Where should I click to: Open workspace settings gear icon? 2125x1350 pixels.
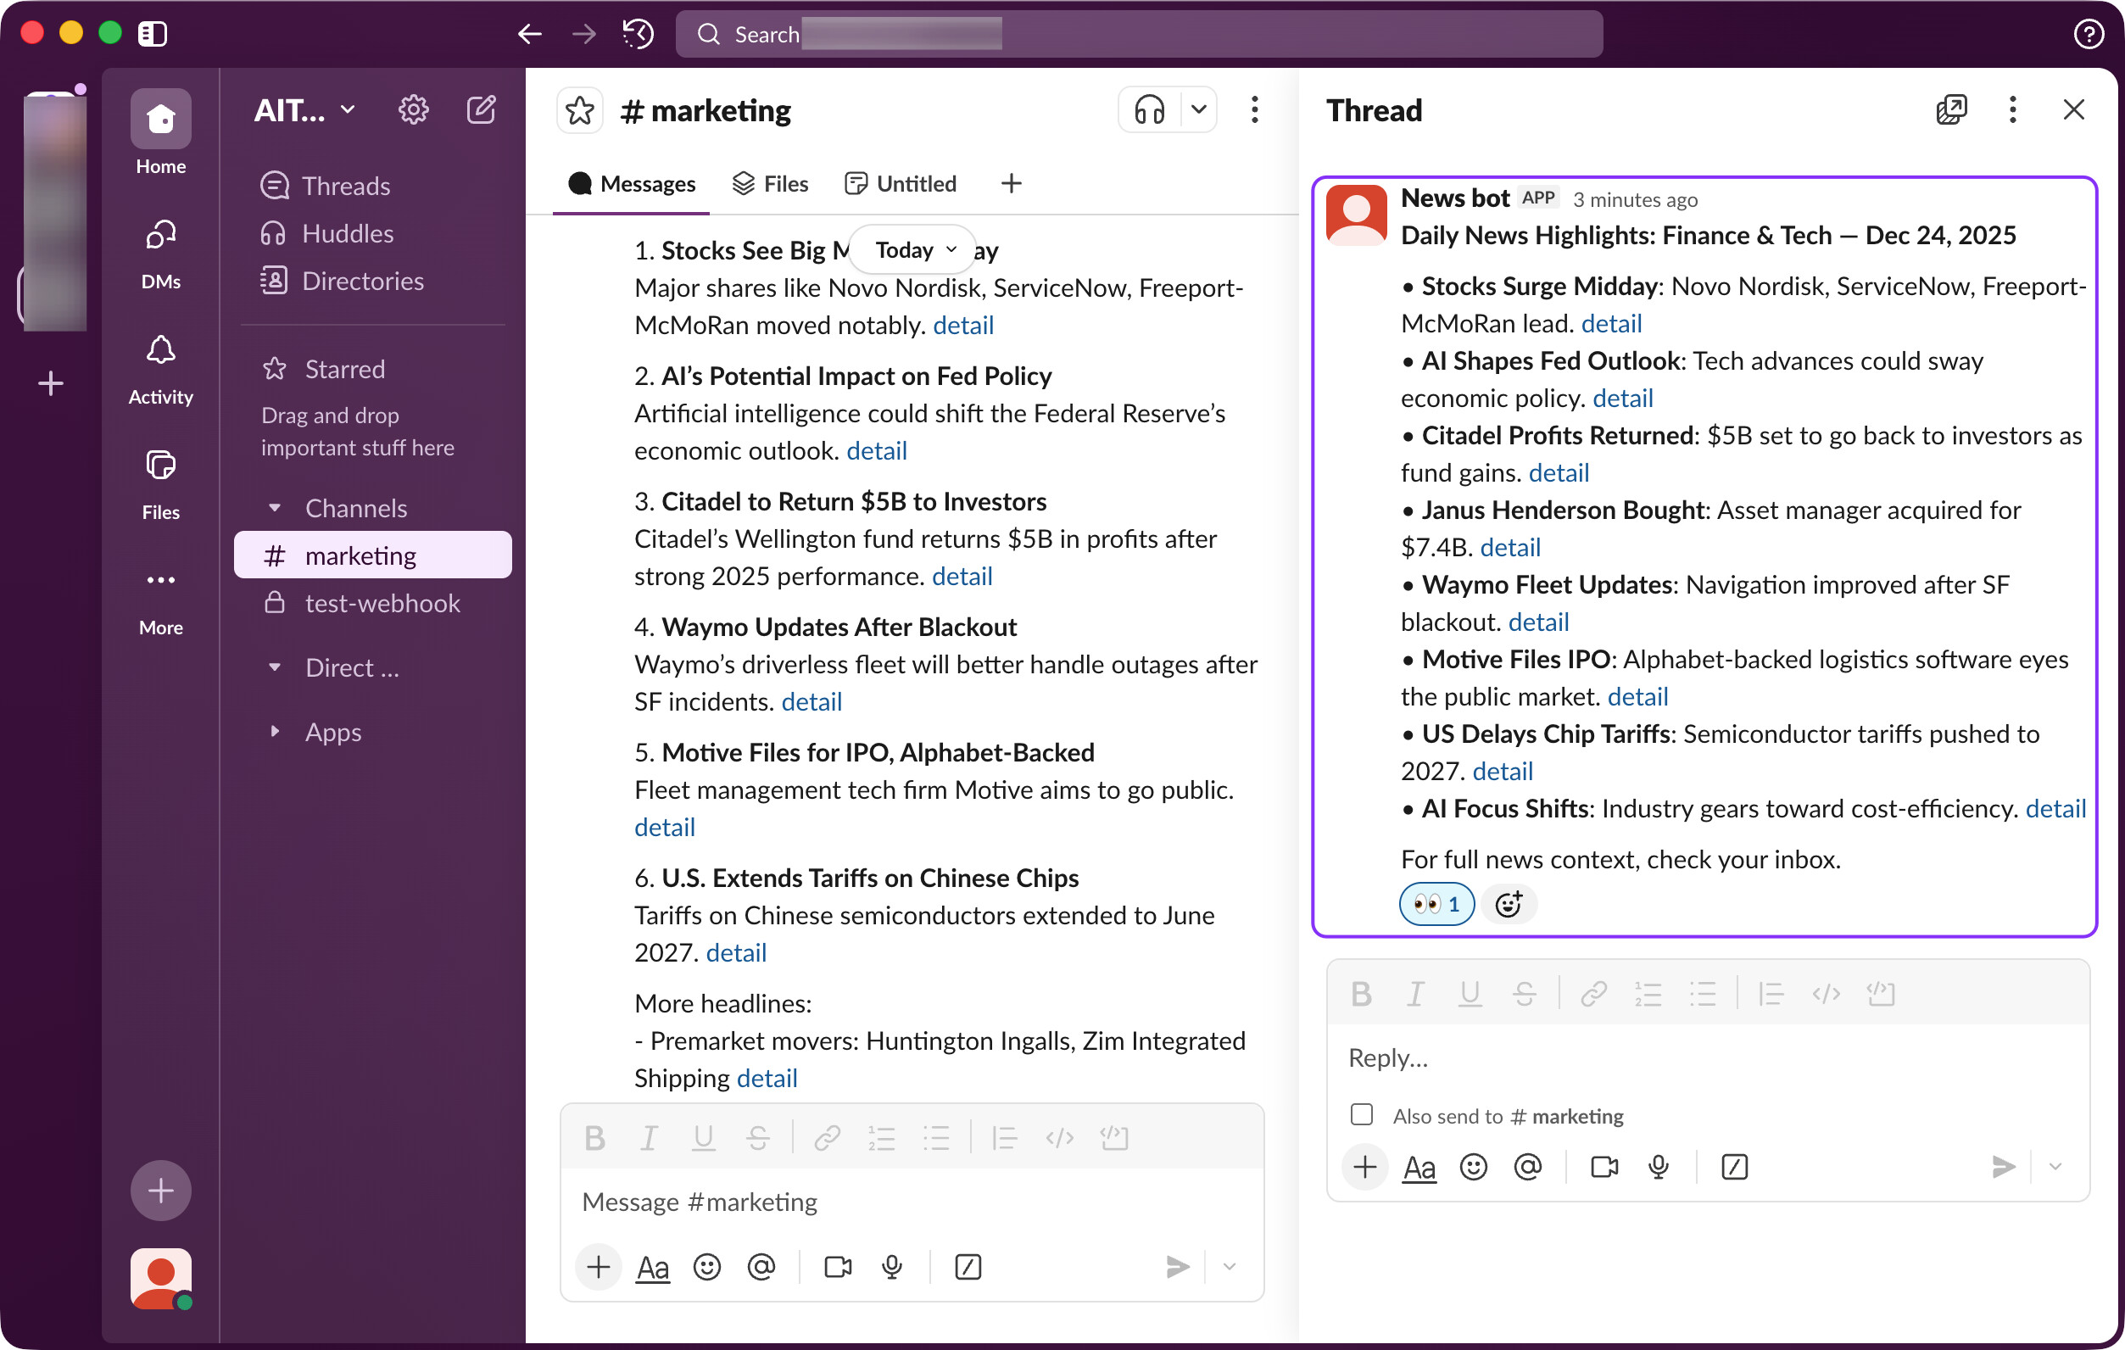click(413, 110)
